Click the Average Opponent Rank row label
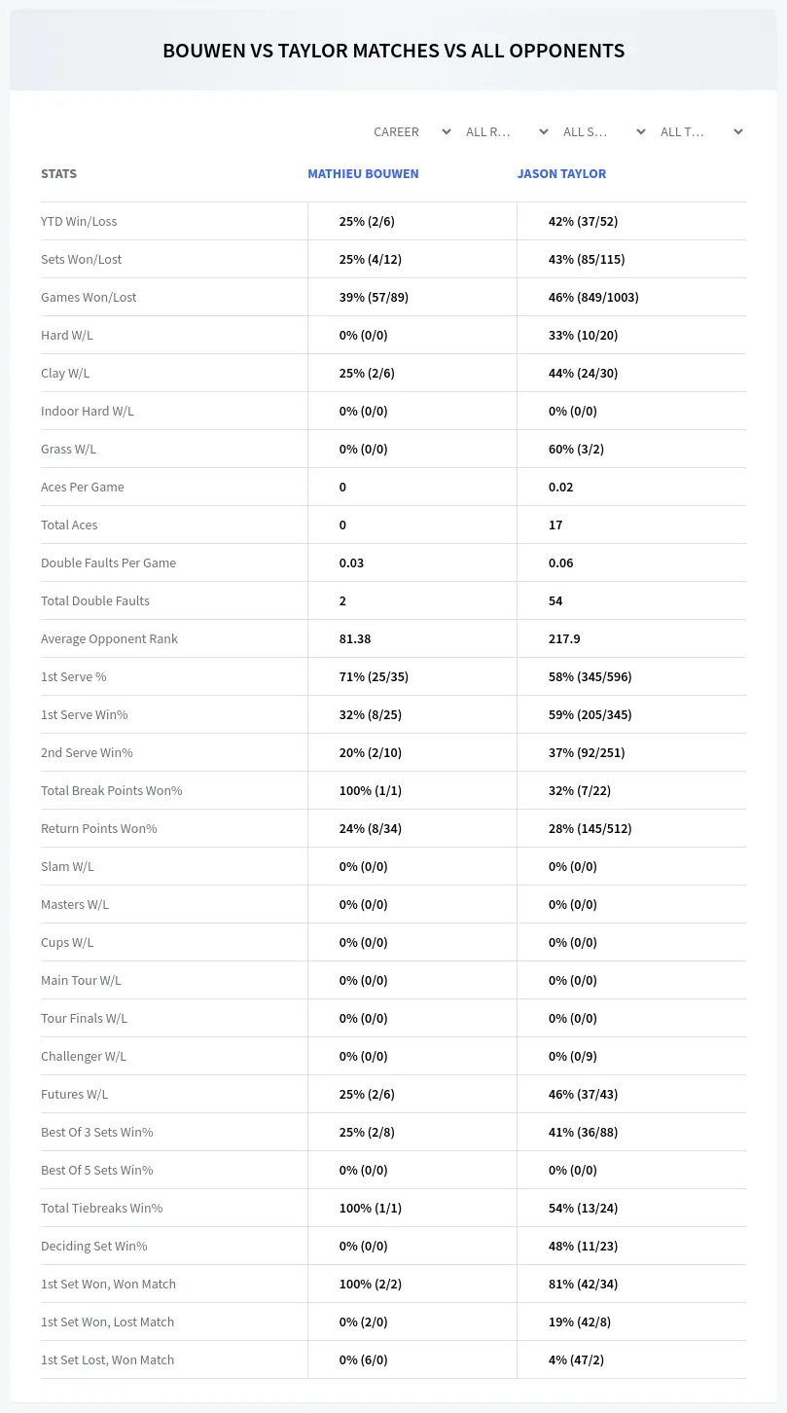Viewport: 787px width, 1413px height. coord(109,638)
